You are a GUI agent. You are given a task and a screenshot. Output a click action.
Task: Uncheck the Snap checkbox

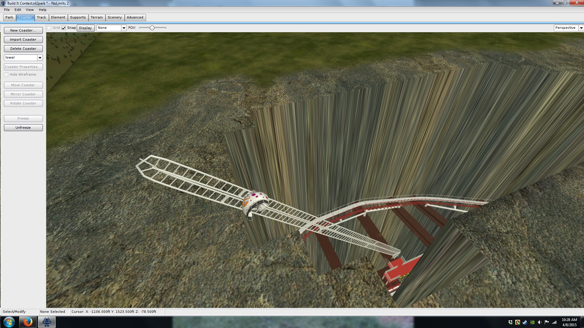64,28
